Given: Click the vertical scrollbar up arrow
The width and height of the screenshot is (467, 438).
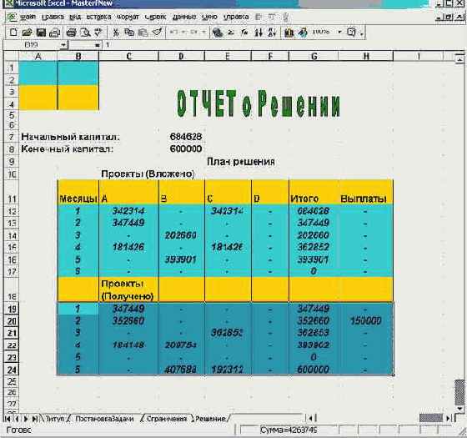Looking at the screenshot, I should 459,59.
